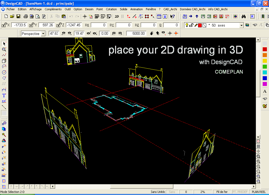Select the zoom magnifier tool in left toolbar
The width and height of the screenshot is (269, 195).
click(x=4, y=49)
